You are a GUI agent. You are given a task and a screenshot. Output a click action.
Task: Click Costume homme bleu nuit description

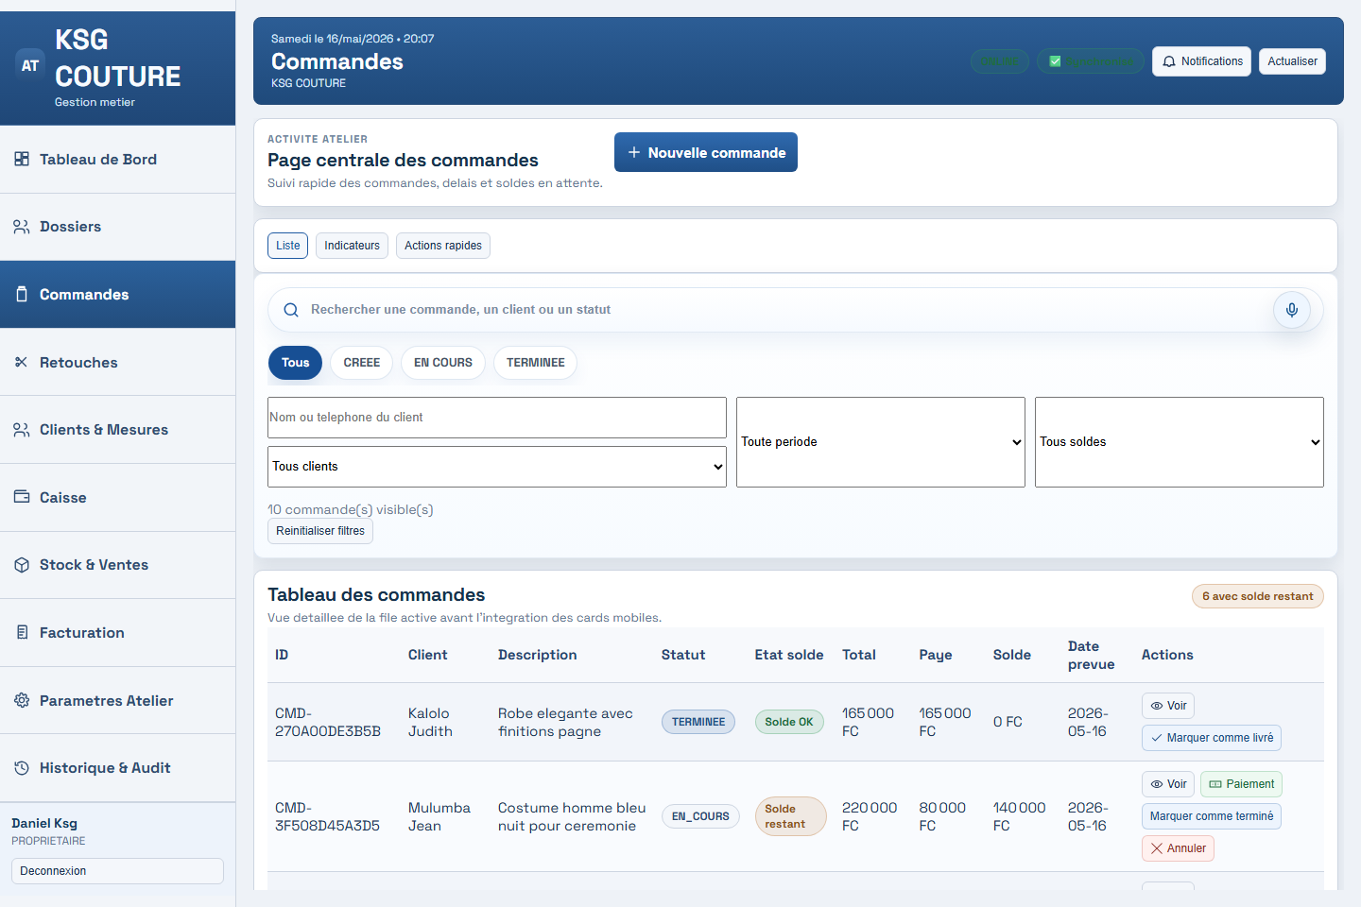point(572,817)
